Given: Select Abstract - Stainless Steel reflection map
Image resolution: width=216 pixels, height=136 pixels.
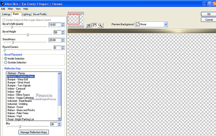Looking at the screenshot, I should 21,76.
